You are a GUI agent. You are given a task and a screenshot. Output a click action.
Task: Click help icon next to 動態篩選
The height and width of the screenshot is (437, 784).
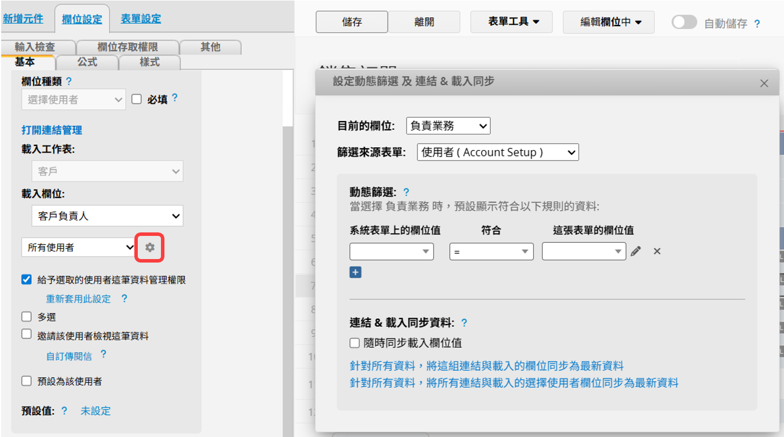(x=406, y=192)
